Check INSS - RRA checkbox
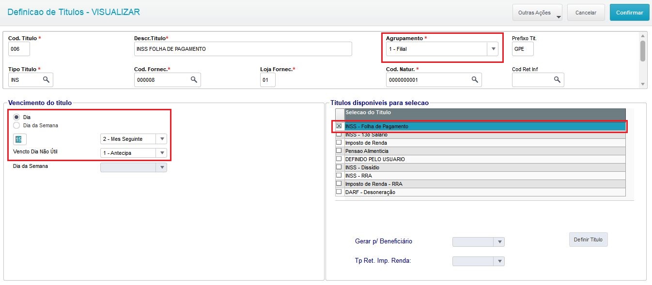This screenshot has height=285, width=652. point(339,176)
